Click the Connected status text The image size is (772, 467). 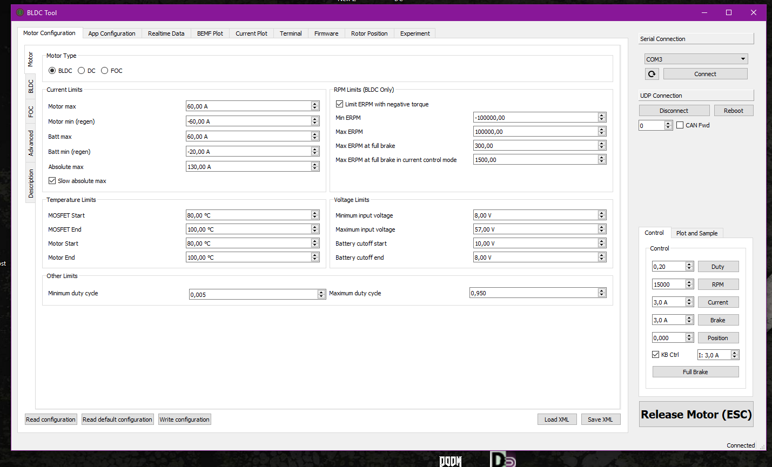pos(741,445)
